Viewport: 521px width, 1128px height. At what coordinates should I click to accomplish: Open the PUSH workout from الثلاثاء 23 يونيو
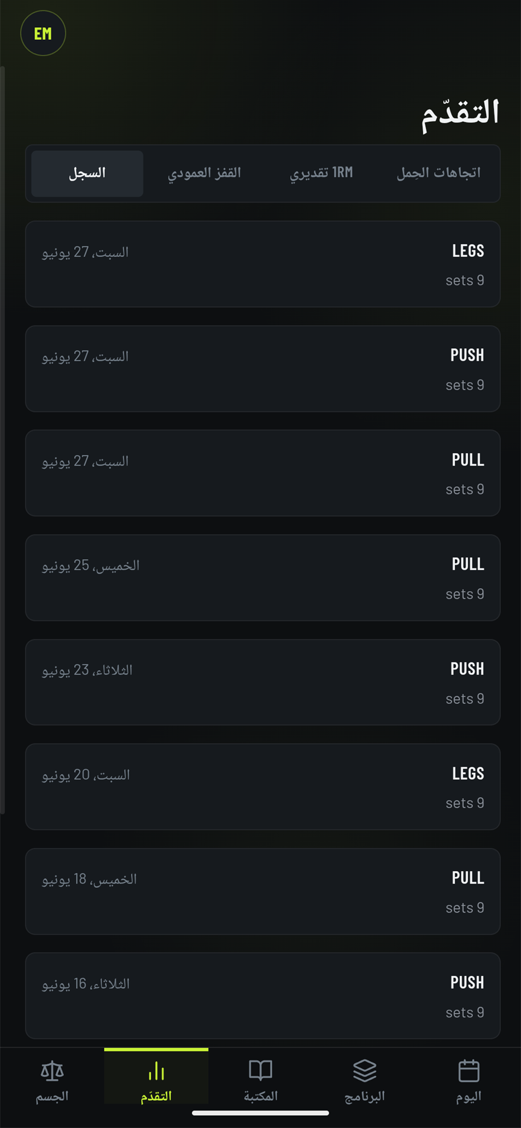263,682
